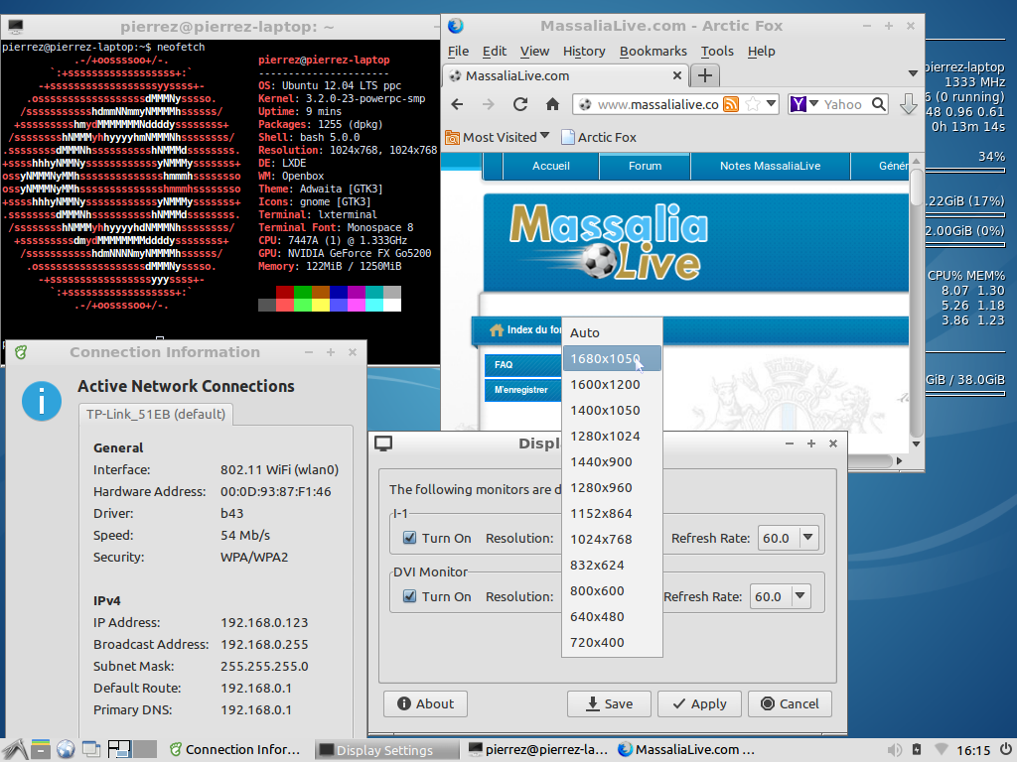Open the browser Bookmarks menu
The height and width of the screenshot is (762, 1017).
[653, 52]
